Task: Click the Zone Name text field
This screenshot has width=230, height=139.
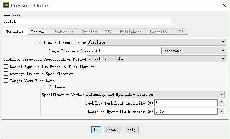Action: point(86,21)
